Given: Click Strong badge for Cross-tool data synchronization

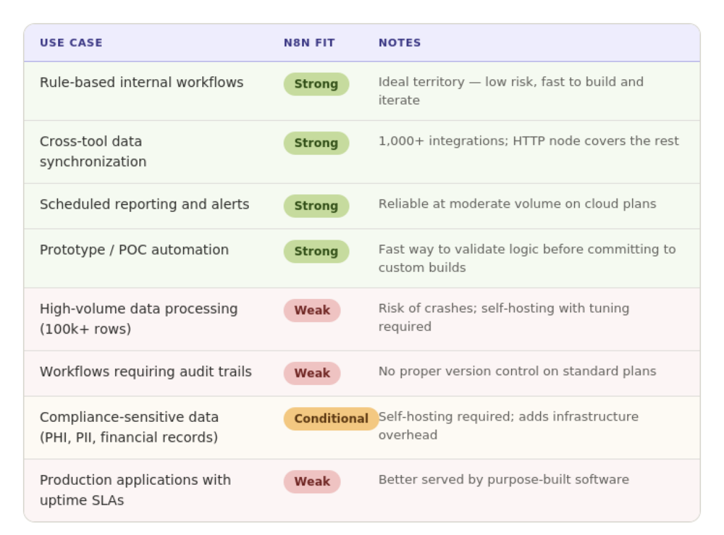Looking at the screenshot, I should (316, 143).
